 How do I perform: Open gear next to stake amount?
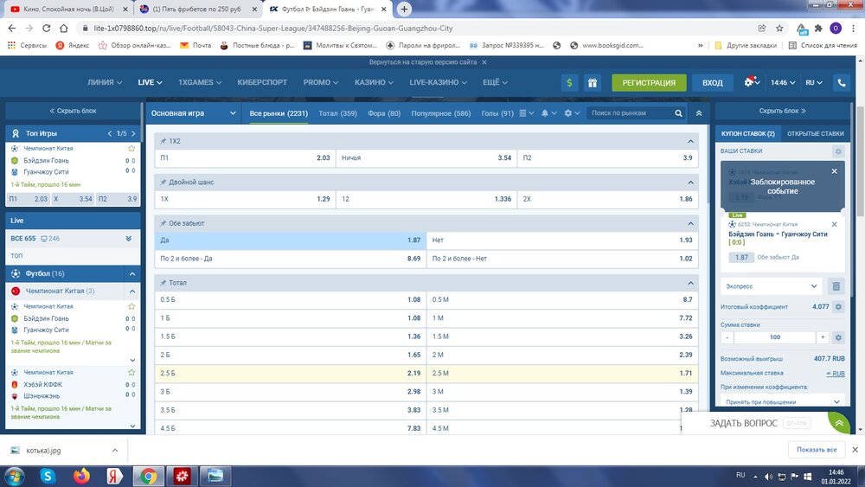pos(838,337)
